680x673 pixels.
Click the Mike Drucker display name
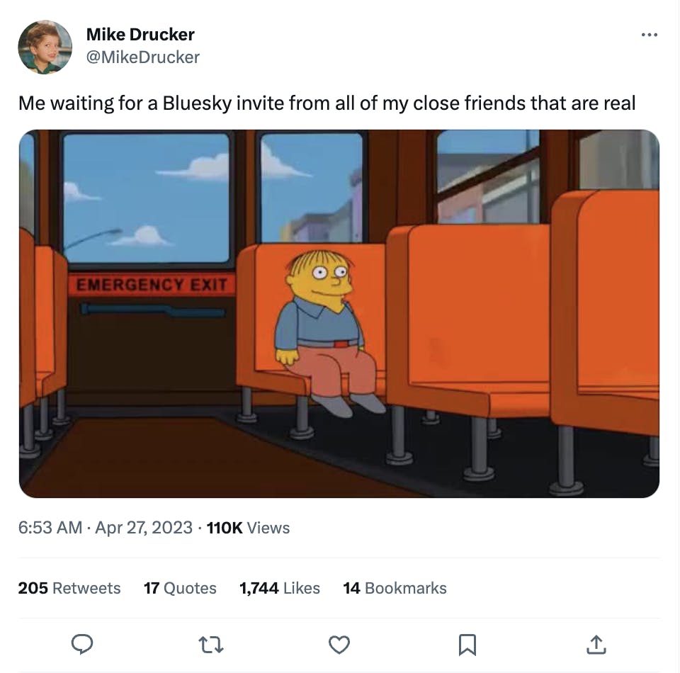(x=140, y=34)
